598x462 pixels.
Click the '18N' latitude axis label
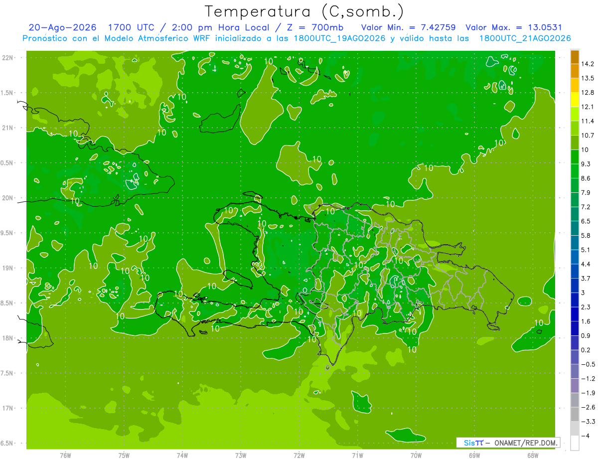[x=7, y=338]
